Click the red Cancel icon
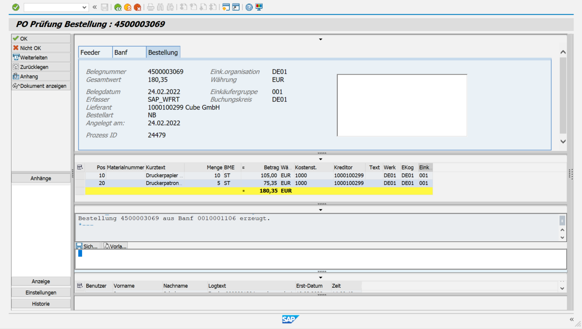Viewport: 582px width, 329px height. pos(138,7)
